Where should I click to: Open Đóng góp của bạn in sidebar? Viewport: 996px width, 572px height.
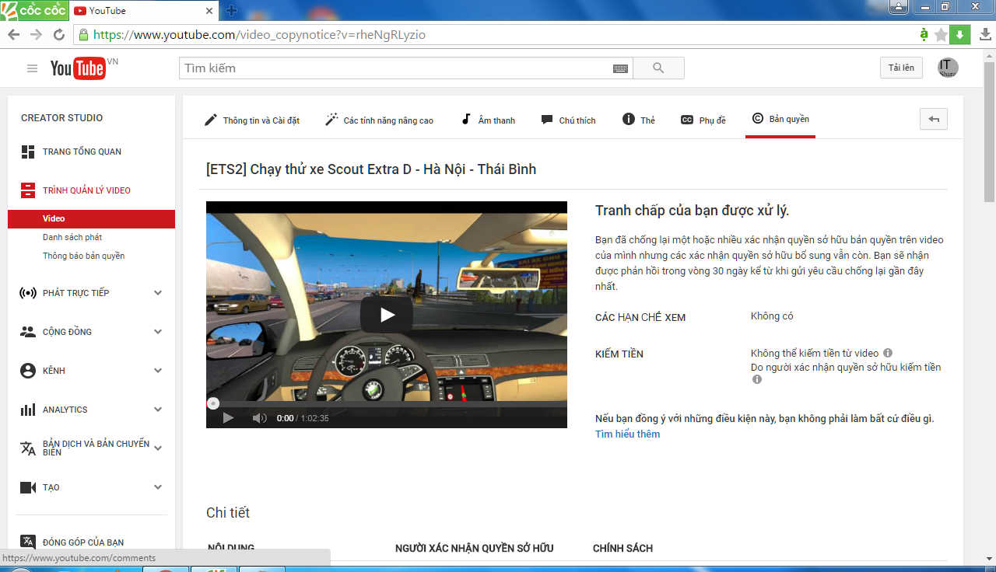tap(83, 542)
